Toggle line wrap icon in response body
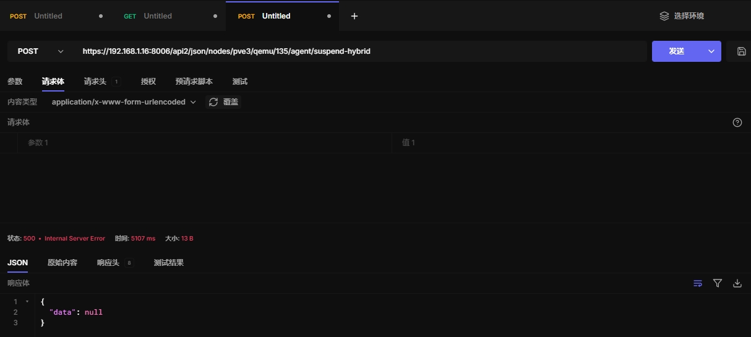This screenshot has width=751, height=337. coord(698,283)
